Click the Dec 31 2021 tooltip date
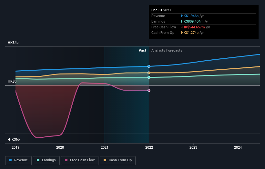265x169 pixels. pyautogui.click(x=161, y=10)
